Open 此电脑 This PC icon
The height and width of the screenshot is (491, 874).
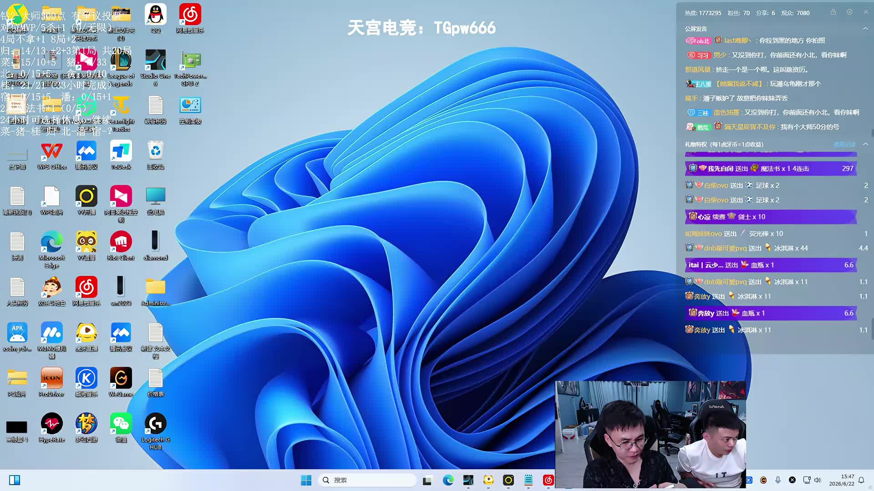pyautogui.click(x=155, y=200)
